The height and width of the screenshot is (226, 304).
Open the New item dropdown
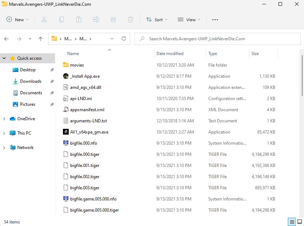pos(17,19)
